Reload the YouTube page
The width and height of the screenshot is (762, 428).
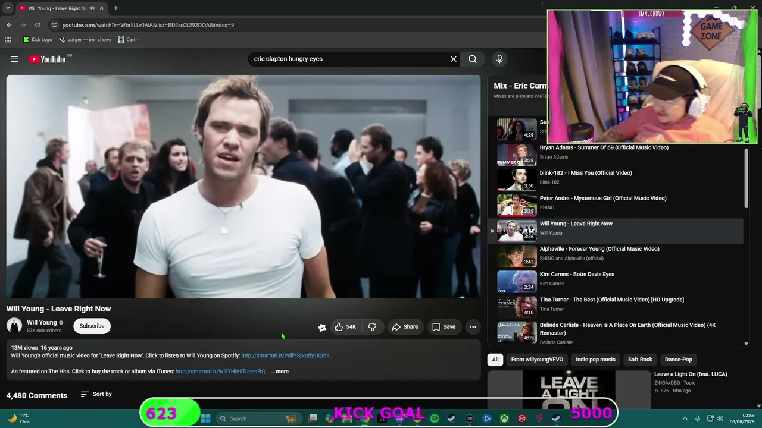pos(38,25)
